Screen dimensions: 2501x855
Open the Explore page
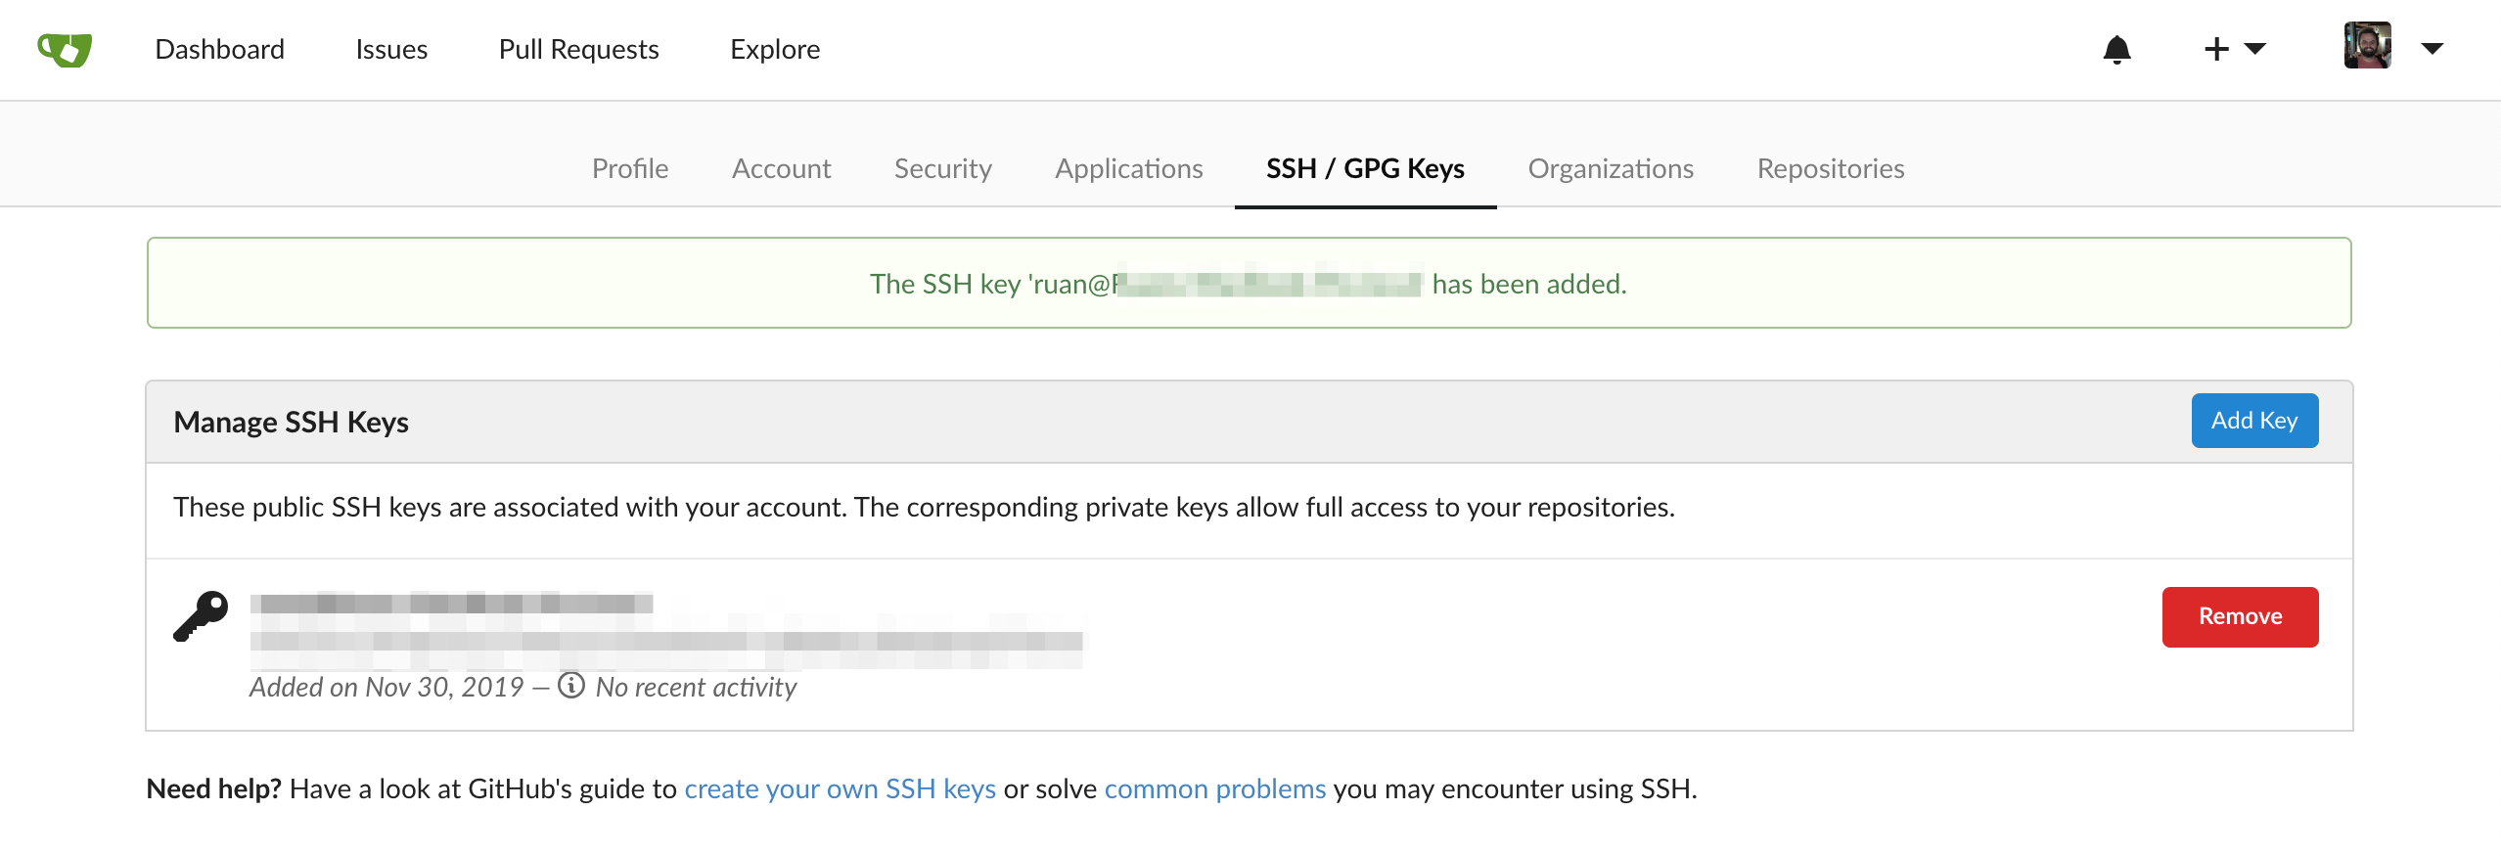775,49
